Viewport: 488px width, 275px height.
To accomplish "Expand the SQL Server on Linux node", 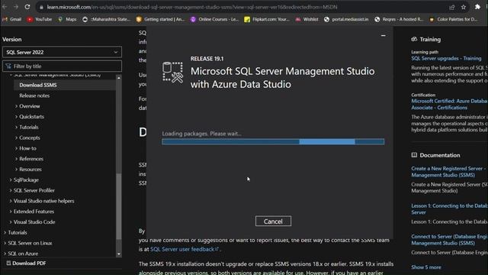I will (x=5, y=243).
